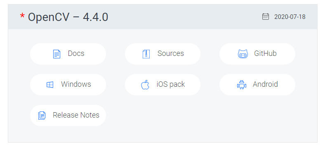The width and height of the screenshot is (325, 148).
Task: Click the 4.4.0 version number
Action: 96,17
